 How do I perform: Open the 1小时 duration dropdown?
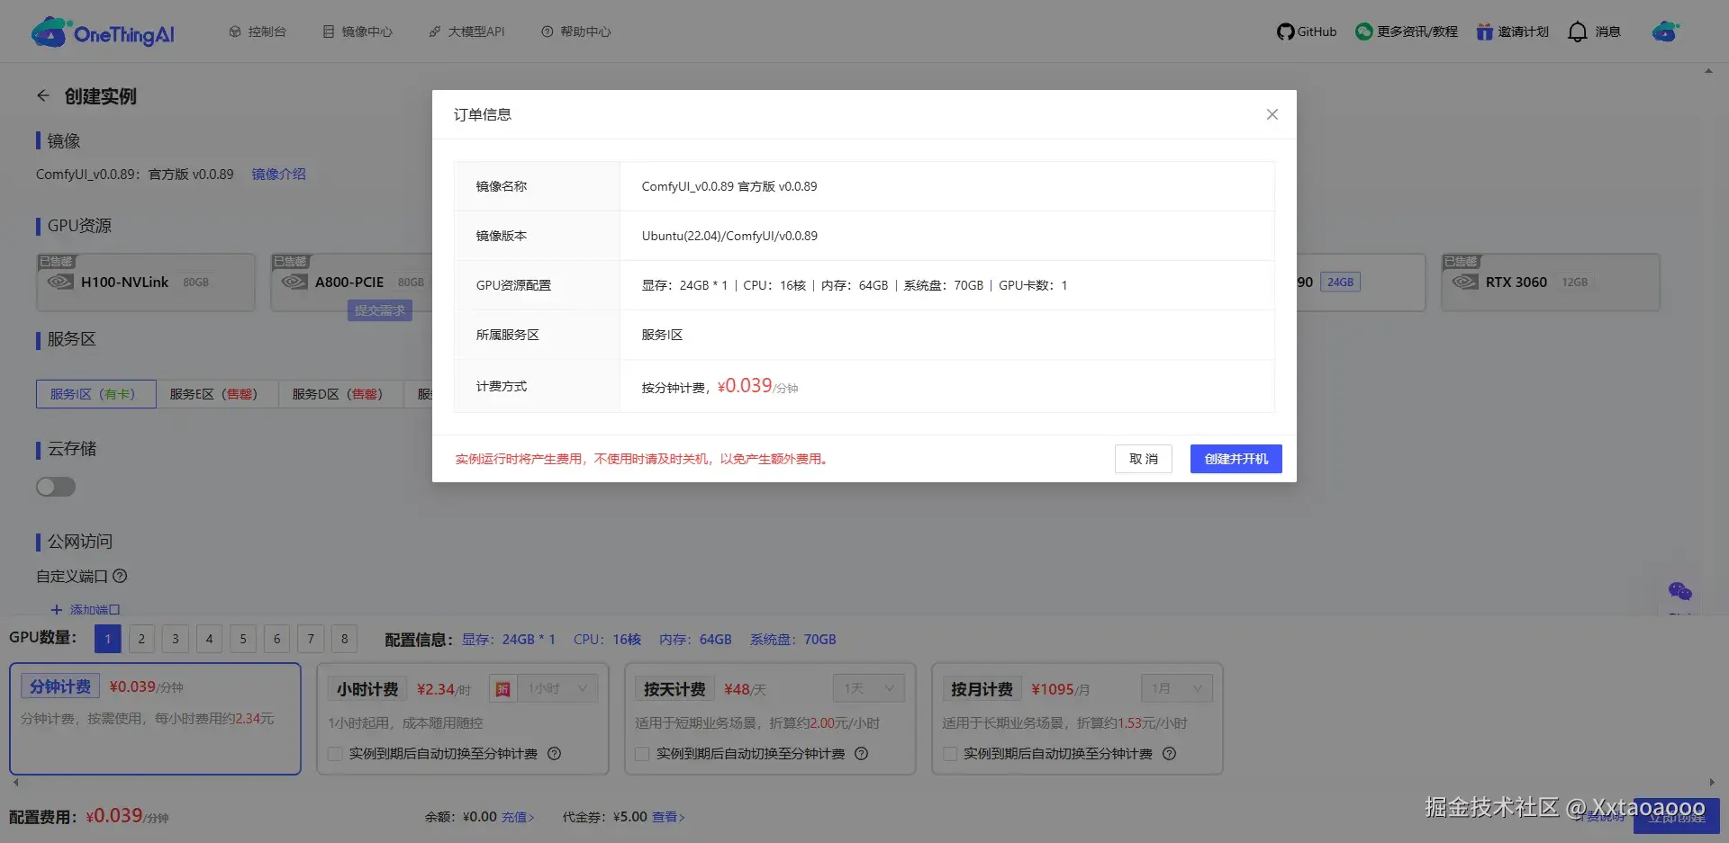tap(557, 688)
